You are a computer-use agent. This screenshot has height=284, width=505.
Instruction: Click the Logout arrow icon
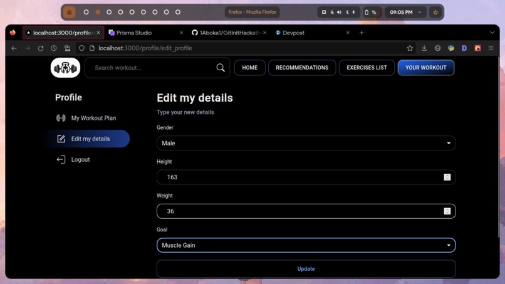61,160
